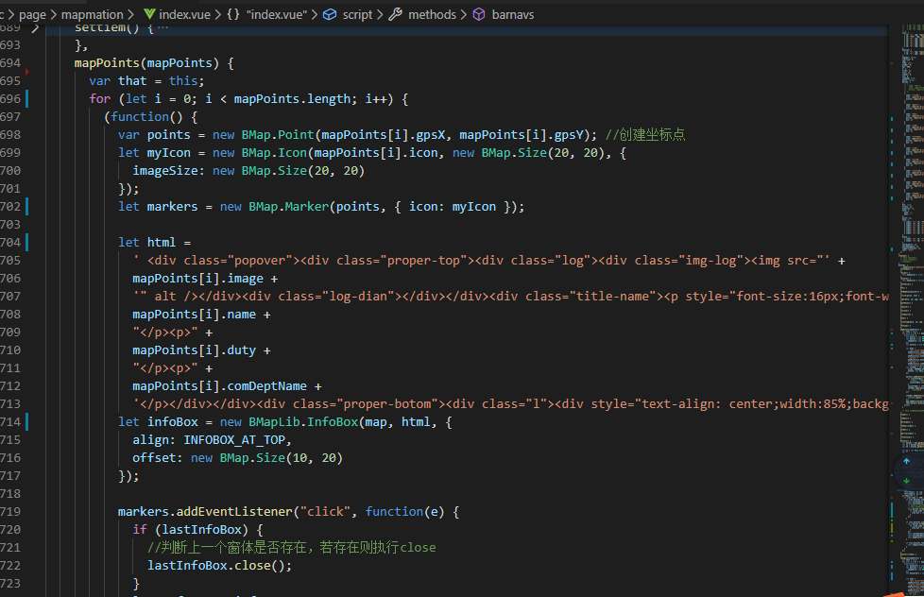Open the script breadcrumb dropdown
Viewport: 924px width, 597px height.
tap(358, 14)
